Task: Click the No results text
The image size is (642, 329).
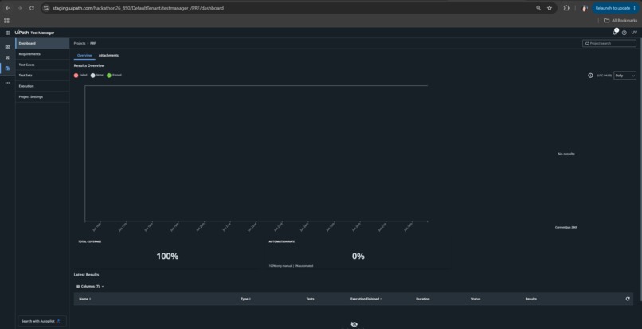Action: [566, 154]
